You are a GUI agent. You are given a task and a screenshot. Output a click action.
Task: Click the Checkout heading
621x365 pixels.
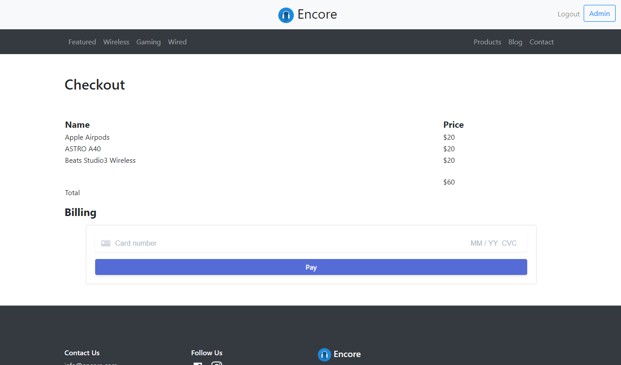tap(95, 85)
